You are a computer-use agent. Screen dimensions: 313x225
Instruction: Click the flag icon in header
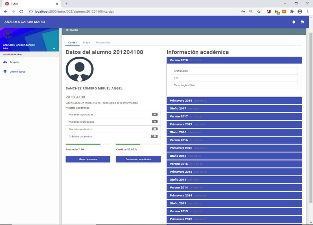click(302, 22)
